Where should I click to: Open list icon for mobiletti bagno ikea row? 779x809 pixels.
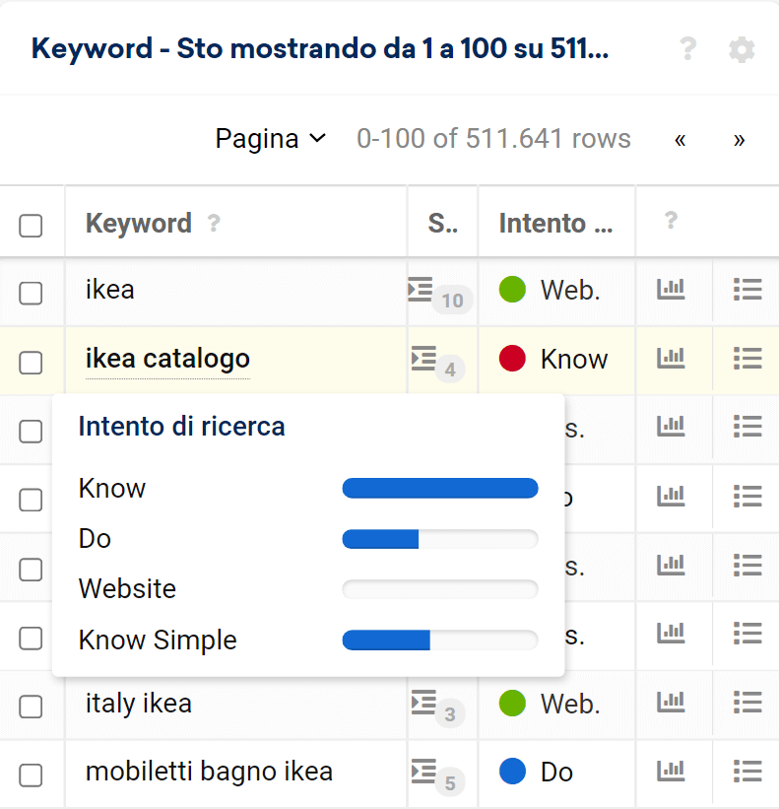click(747, 771)
